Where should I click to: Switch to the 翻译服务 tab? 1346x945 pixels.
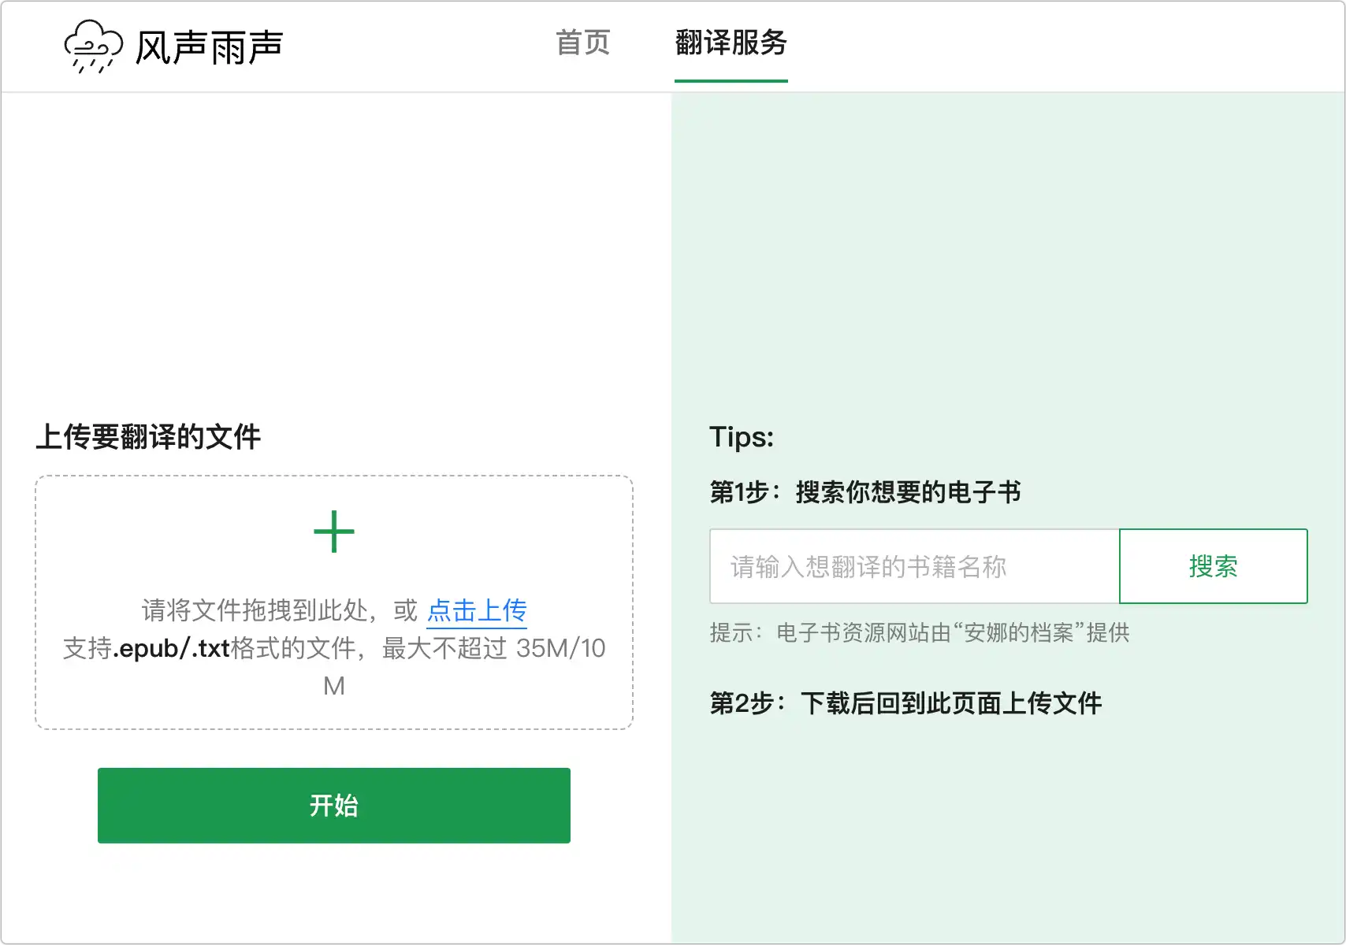pos(731,43)
